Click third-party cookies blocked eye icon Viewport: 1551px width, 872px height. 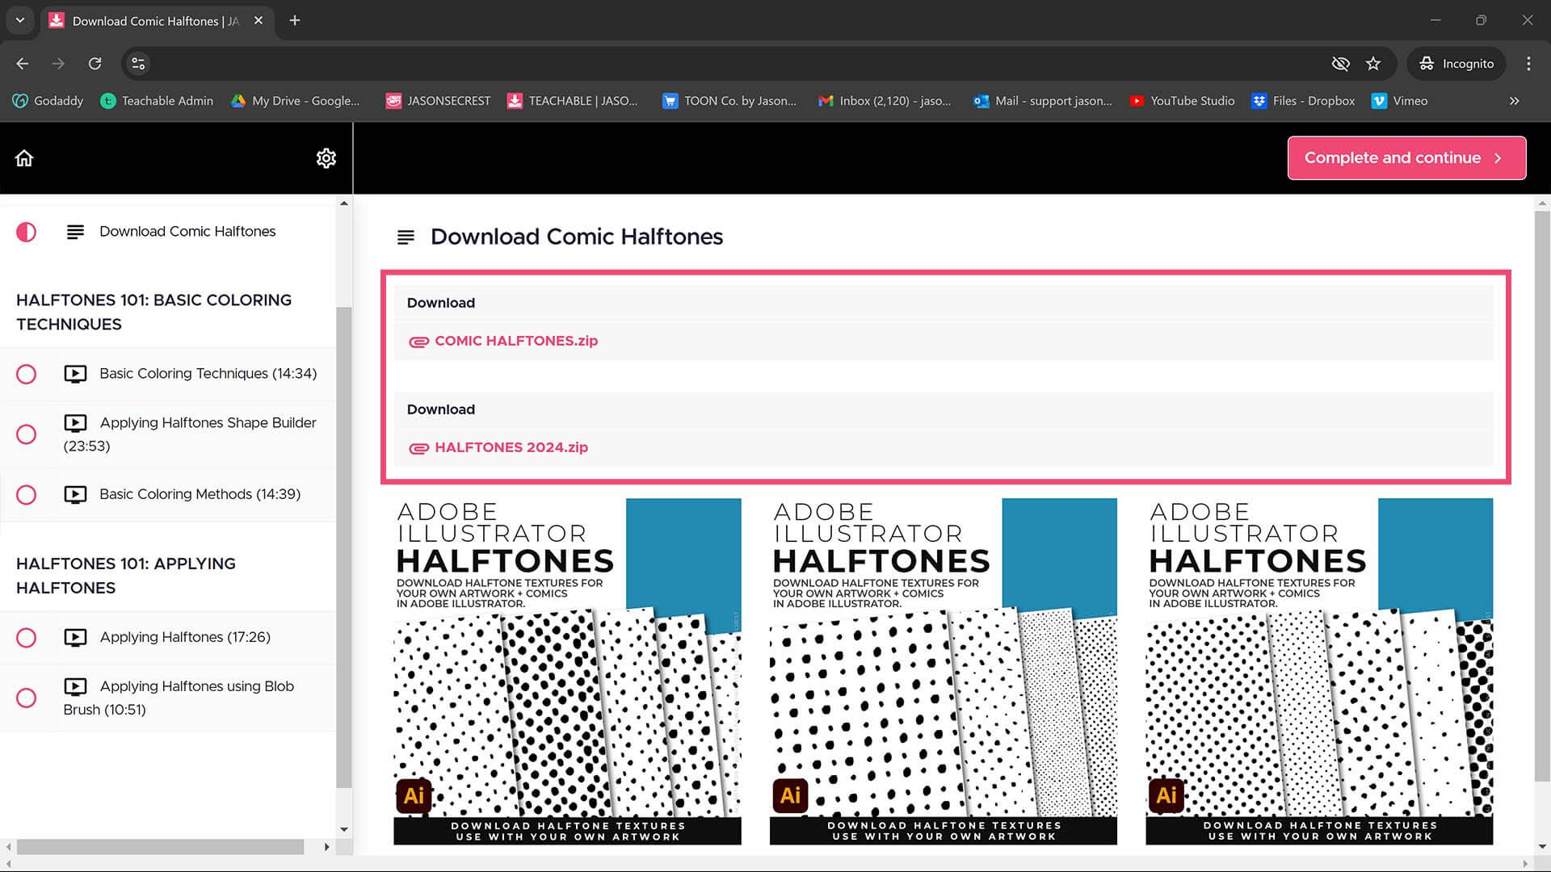point(1340,64)
